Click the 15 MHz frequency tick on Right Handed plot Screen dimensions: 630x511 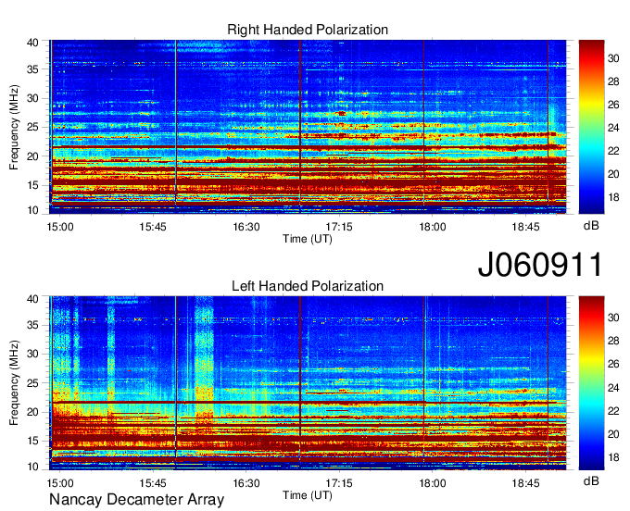[32, 185]
